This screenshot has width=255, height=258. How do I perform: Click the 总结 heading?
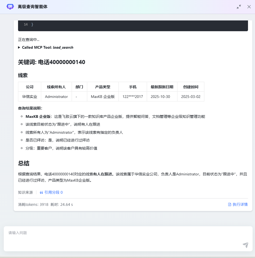[x=23, y=163]
